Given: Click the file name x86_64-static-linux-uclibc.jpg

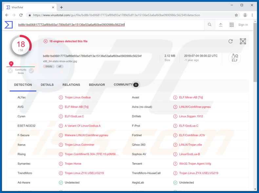Looking at the screenshot, I should [60, 61].
